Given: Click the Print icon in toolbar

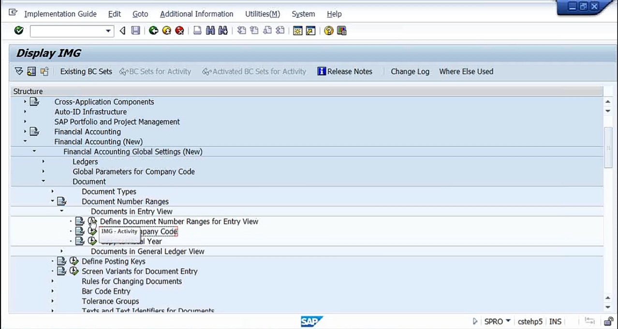Looking at the screenshot, I should click(x=197, y=31).
